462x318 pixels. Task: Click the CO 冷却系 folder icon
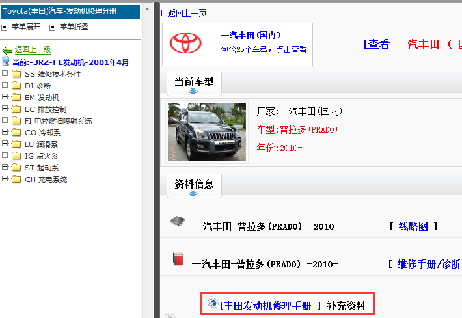16,133
